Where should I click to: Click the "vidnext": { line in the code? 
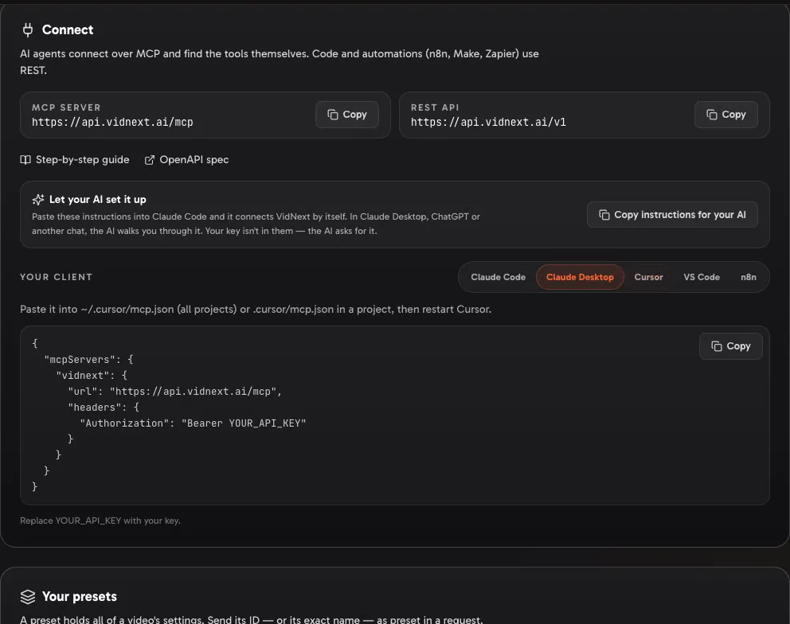pyautogui.click(x=92, y=375)
